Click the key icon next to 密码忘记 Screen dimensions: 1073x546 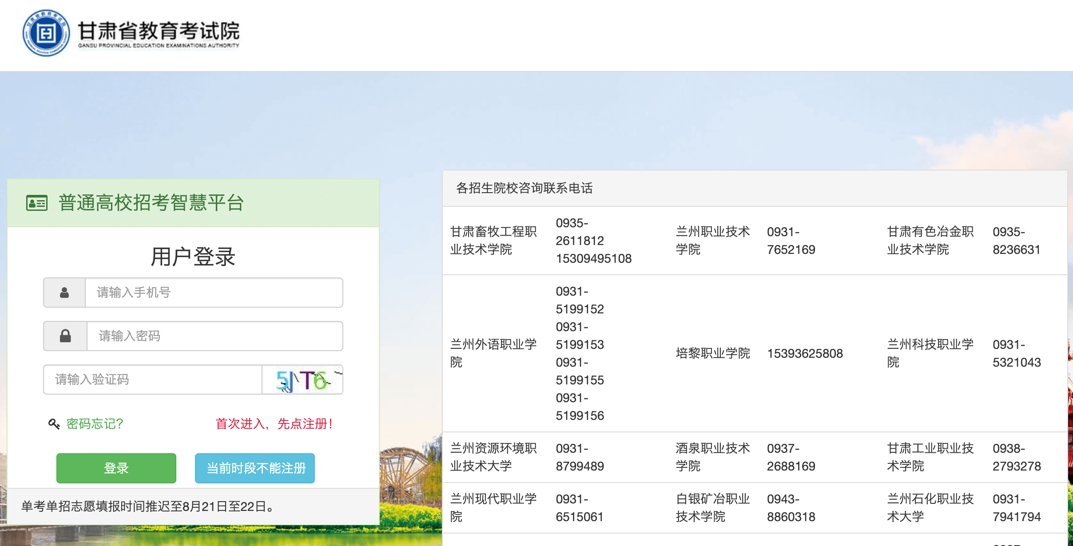tap(54, 424)
